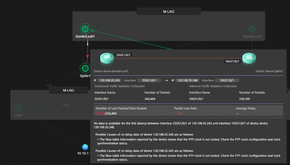Viewport: 290px width, 165px height.
Task: Click the destination IP 120.108.35.248 field
Action: pyautogui.click(x=188, y=80)
